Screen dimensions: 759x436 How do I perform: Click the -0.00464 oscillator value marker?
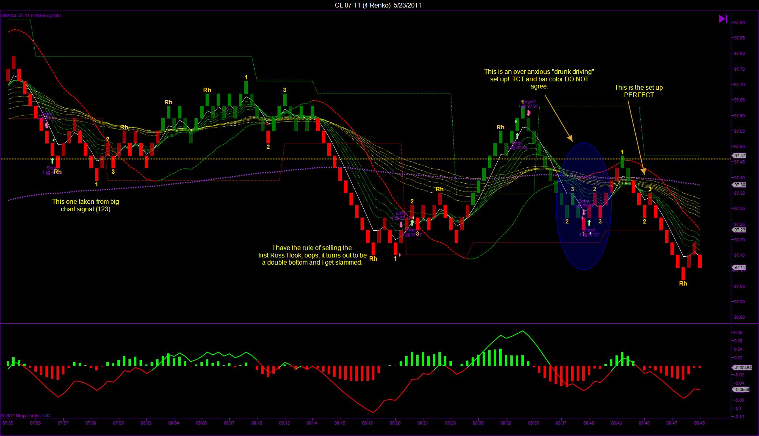pyautogui.click(x=742, y=367)
